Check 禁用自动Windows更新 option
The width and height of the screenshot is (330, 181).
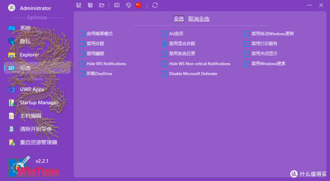tap(247, 34)
